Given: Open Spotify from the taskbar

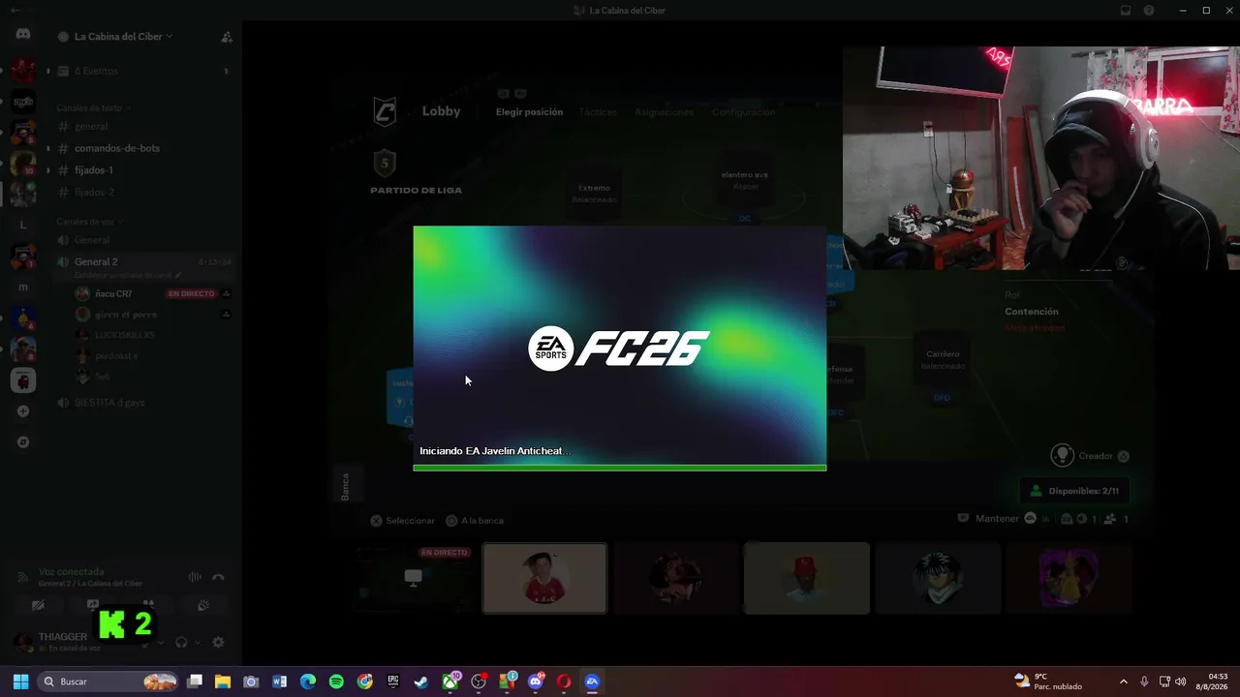Looking at the screenshot, I should point(336,682).
